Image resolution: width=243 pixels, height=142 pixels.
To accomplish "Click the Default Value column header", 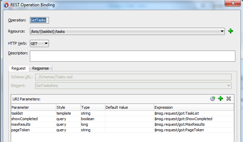I will click(x=129, y=107).
